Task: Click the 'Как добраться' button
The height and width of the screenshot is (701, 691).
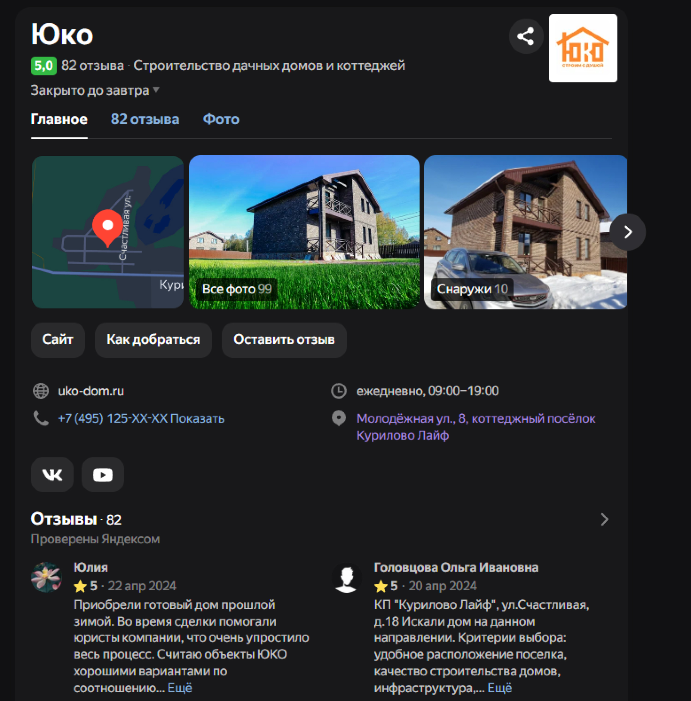Action: tap(153, 340)
